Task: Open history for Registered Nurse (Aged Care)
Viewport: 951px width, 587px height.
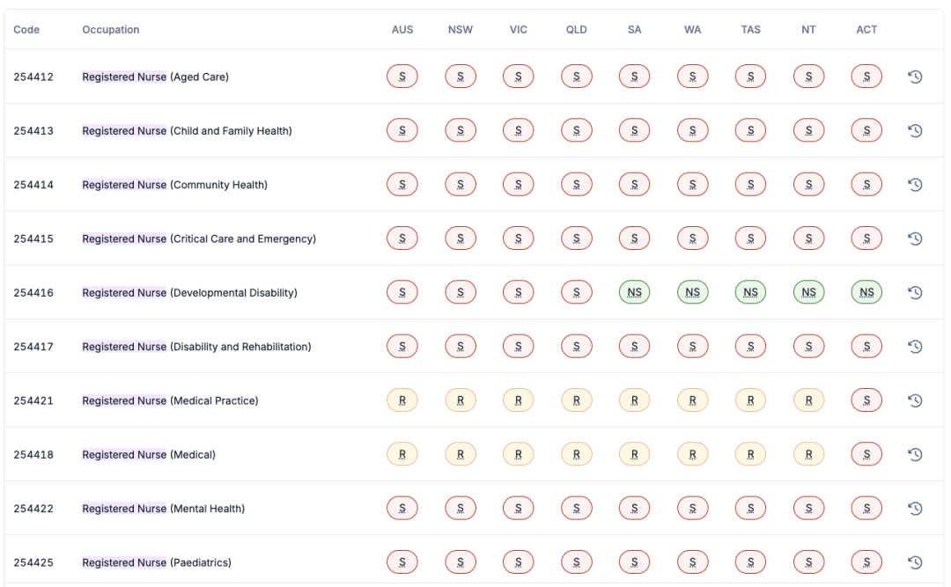Action: tap(915, 77)
